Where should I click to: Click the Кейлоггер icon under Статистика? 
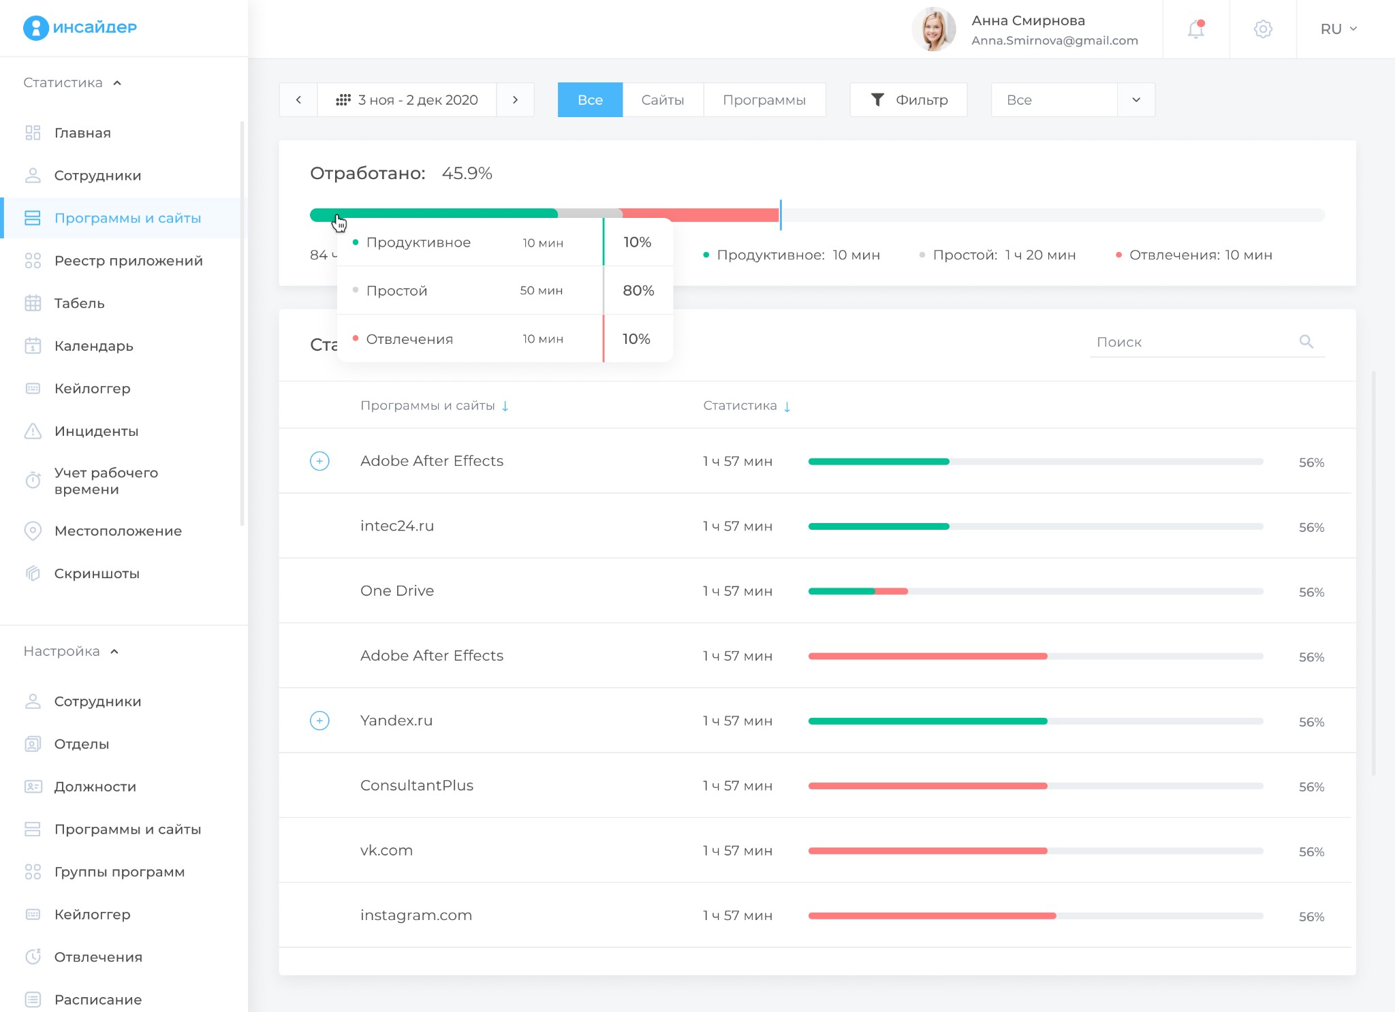point(33,388)
